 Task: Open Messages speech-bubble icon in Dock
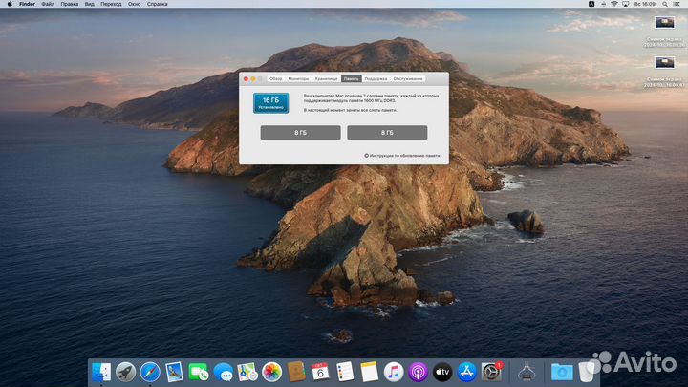pos(224,372)
